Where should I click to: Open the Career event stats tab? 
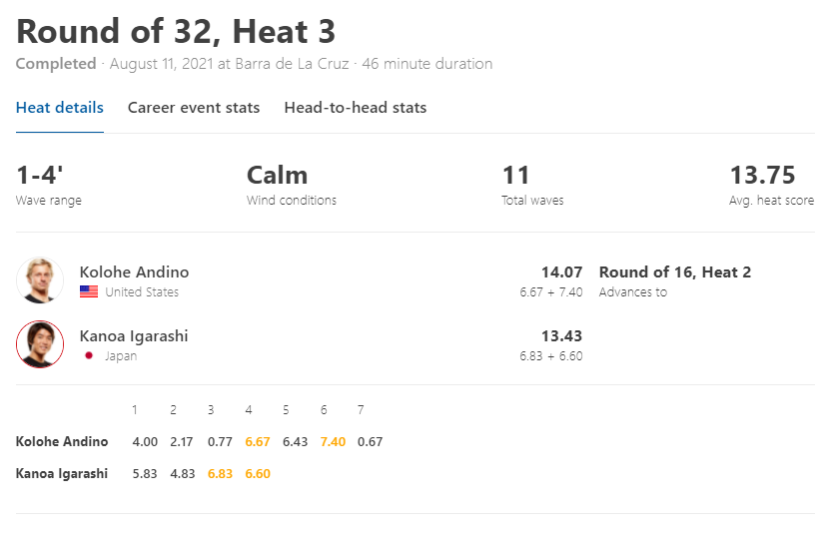(194, 108)
